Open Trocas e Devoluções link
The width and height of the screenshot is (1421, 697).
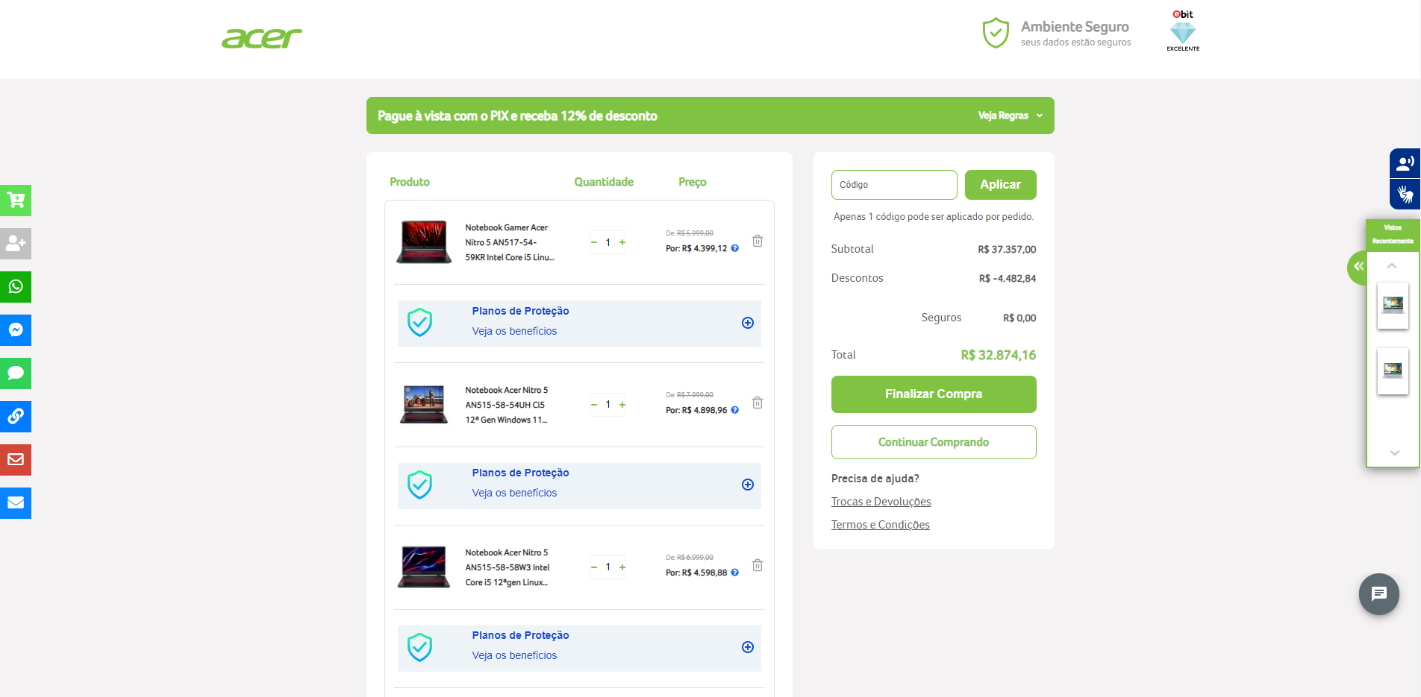pyautogui.click(x=881, y=502)
